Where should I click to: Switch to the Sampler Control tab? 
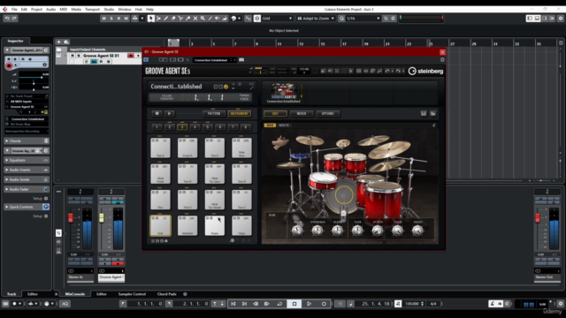(x=132, y=294)
